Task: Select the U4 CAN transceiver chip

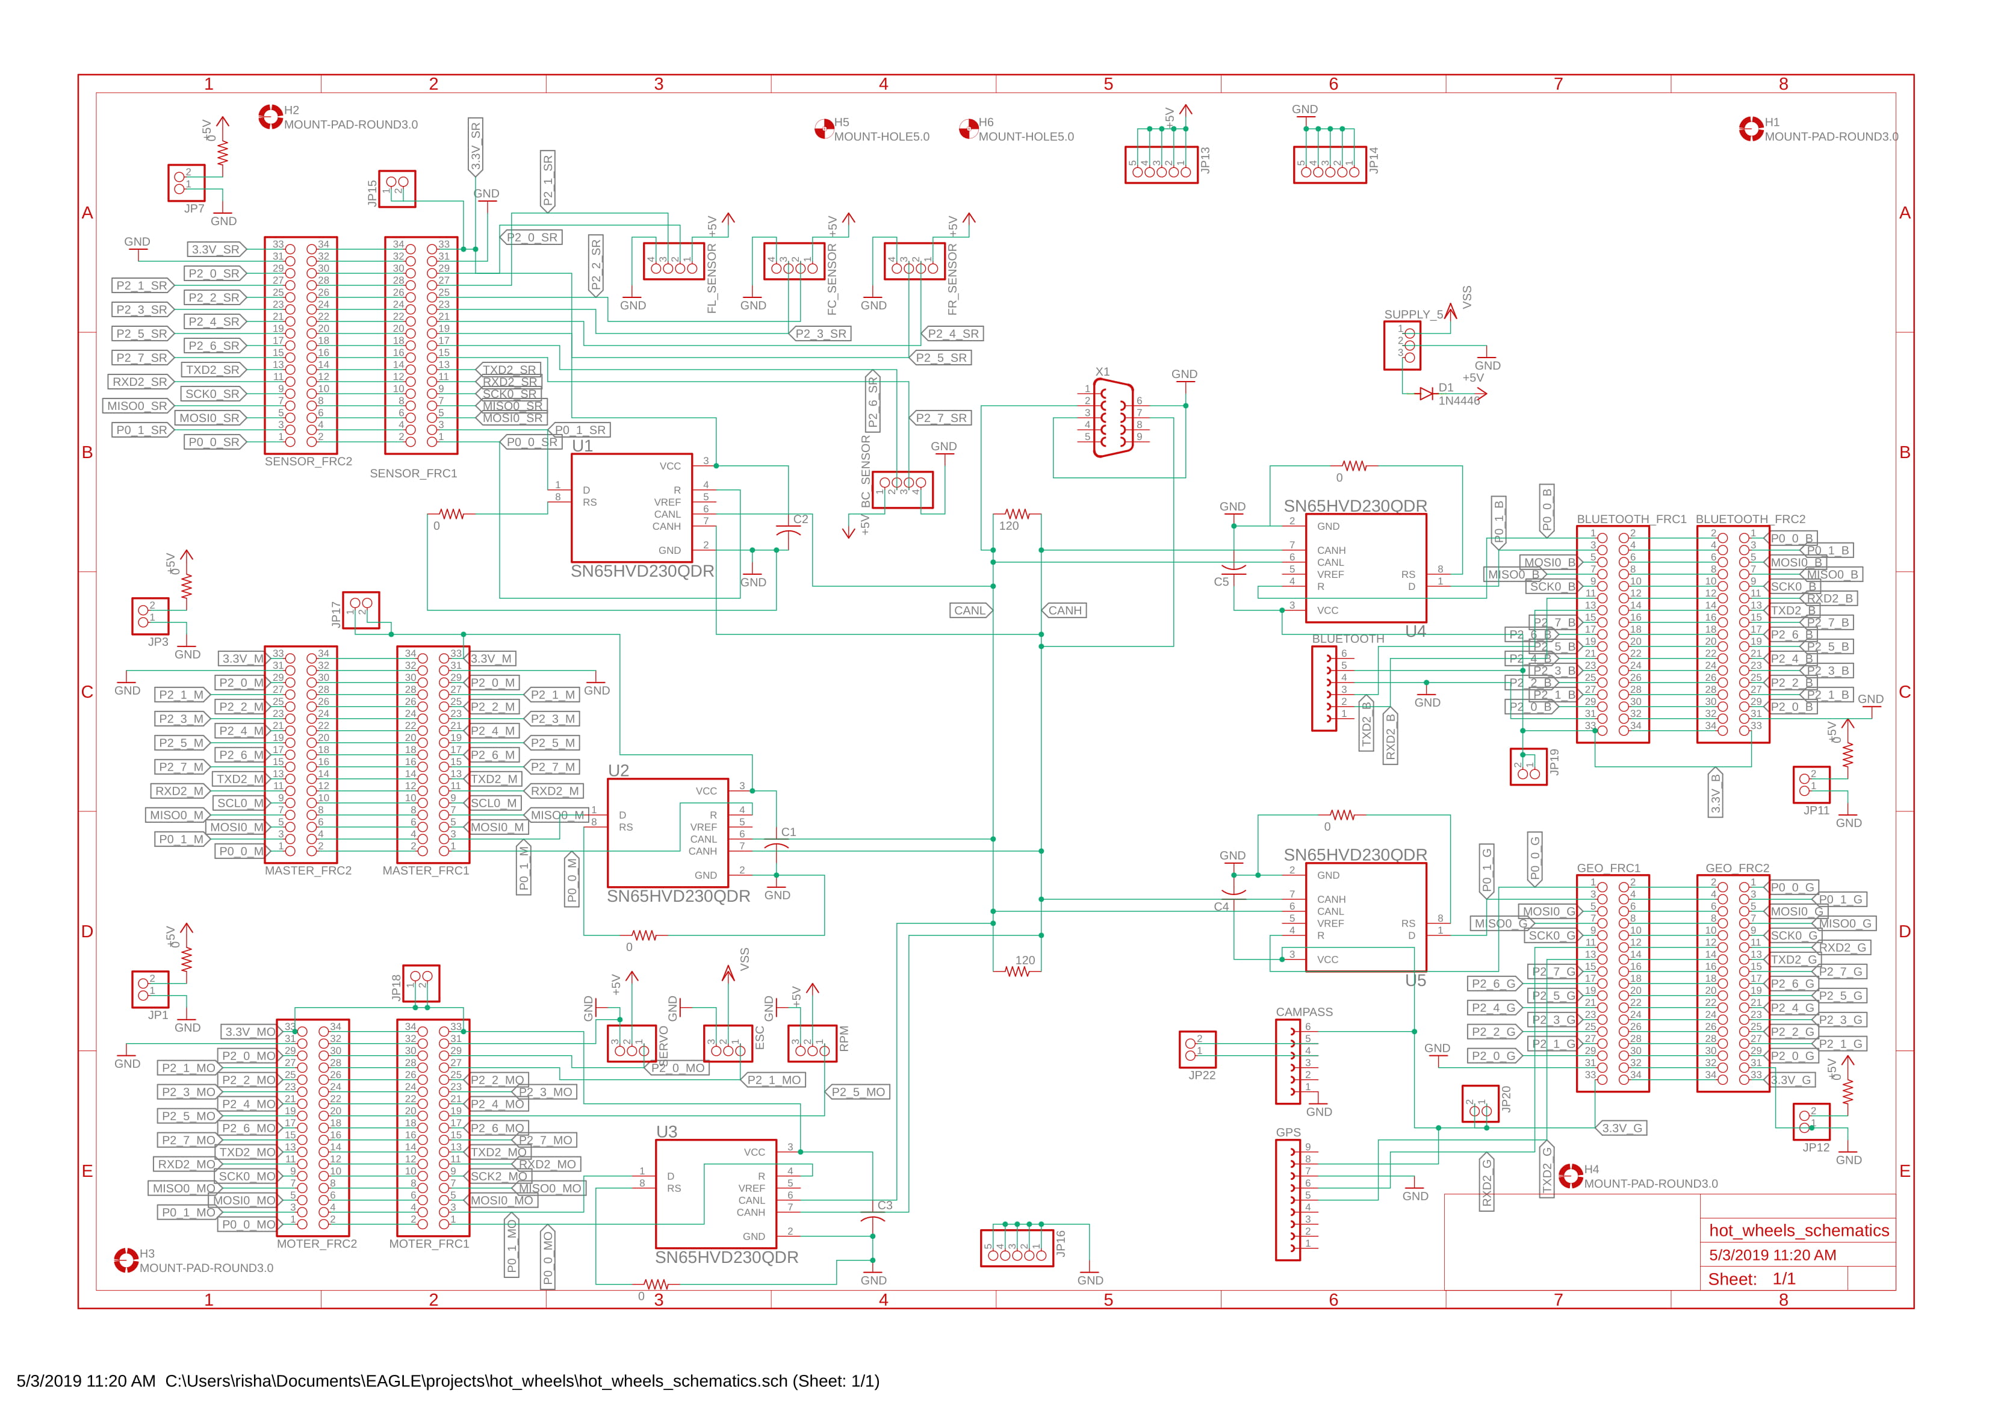Action: (x=1367, y=568)
